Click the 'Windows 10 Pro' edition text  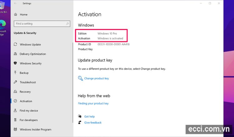tap(107, 33)
